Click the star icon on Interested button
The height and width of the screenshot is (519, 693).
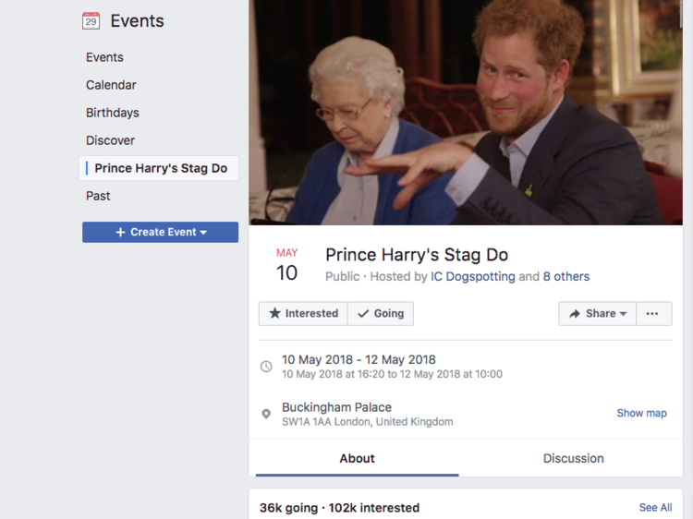pyautogui.click(x=274, y=314)
